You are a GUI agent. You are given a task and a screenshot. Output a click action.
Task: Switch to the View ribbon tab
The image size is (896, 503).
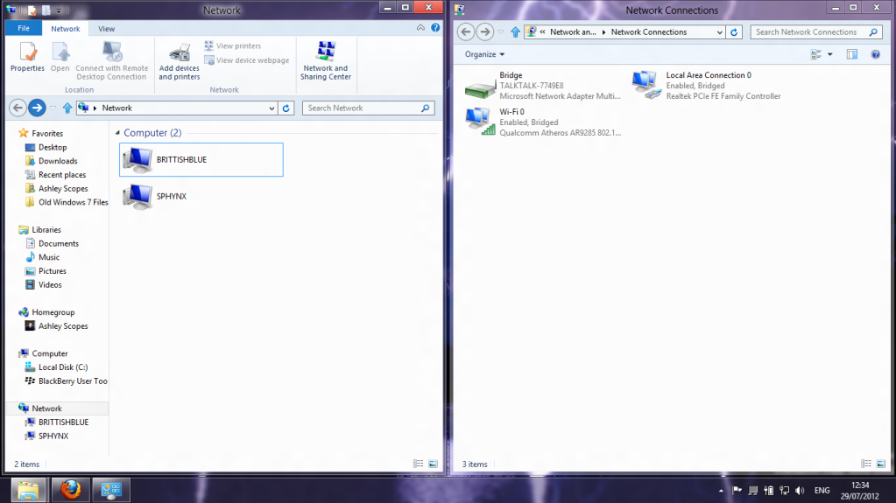(x=106, y=29)
